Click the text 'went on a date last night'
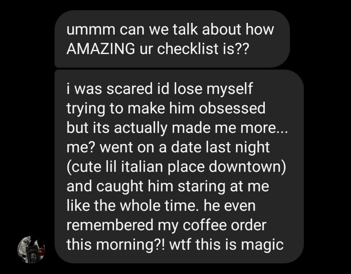Image resolution: width=351 pixels, height=274 pixels. [185, 148]
